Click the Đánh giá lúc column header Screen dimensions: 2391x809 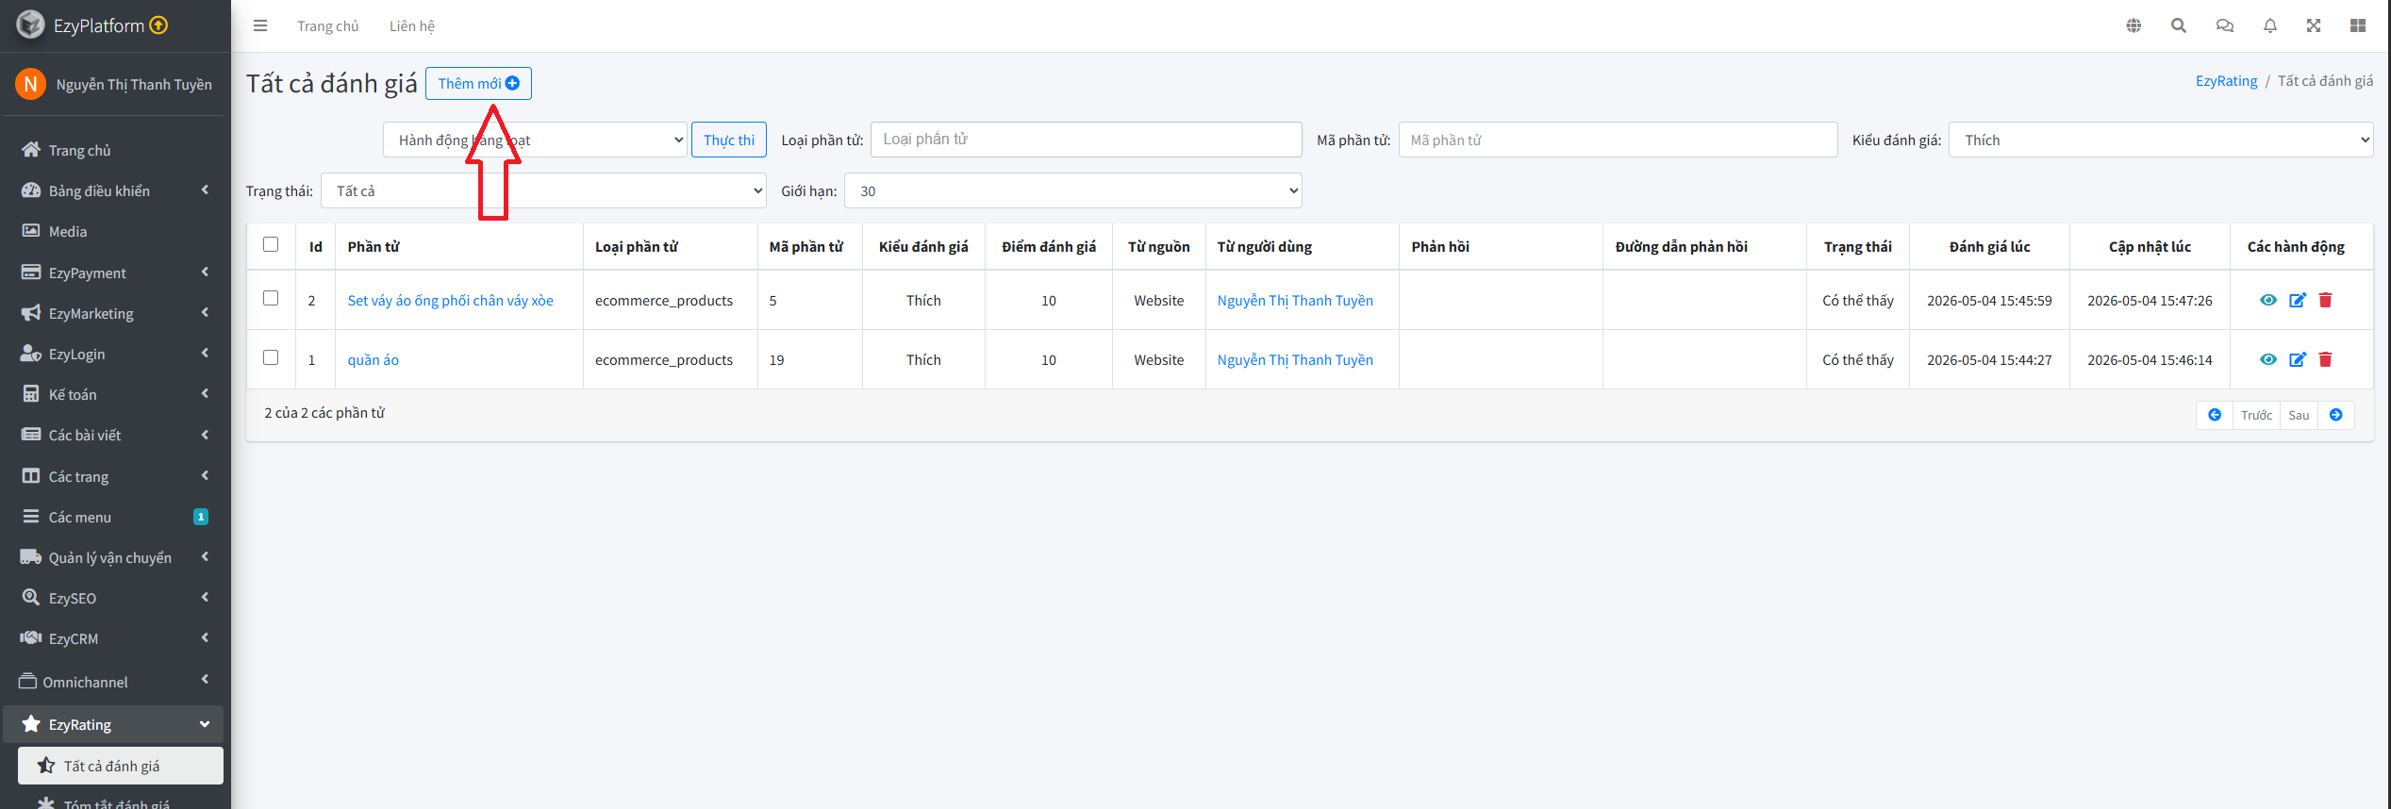[x=1989, y=246]
